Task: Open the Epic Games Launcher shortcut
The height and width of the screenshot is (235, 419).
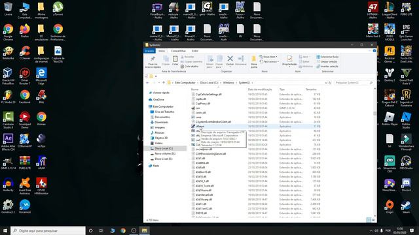Action: pyautogui.click(x=406, y=32)
